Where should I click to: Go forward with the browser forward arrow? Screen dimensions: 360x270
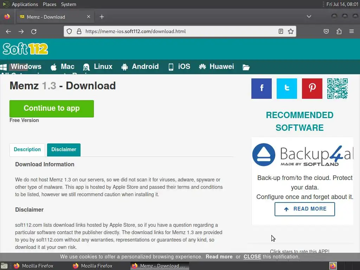point(21,31)
